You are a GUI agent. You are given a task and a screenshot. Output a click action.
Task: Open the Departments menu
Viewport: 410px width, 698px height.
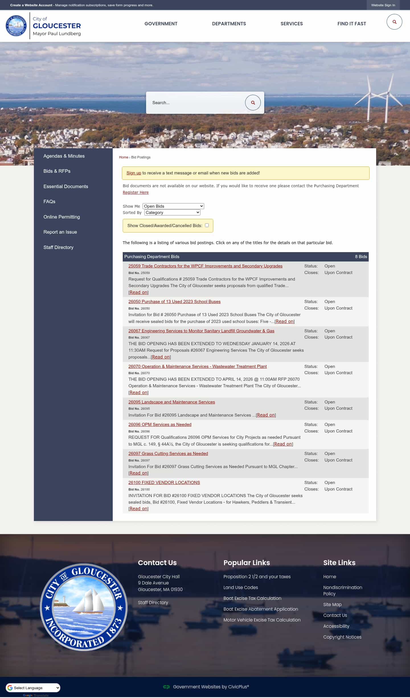point(229,24)
